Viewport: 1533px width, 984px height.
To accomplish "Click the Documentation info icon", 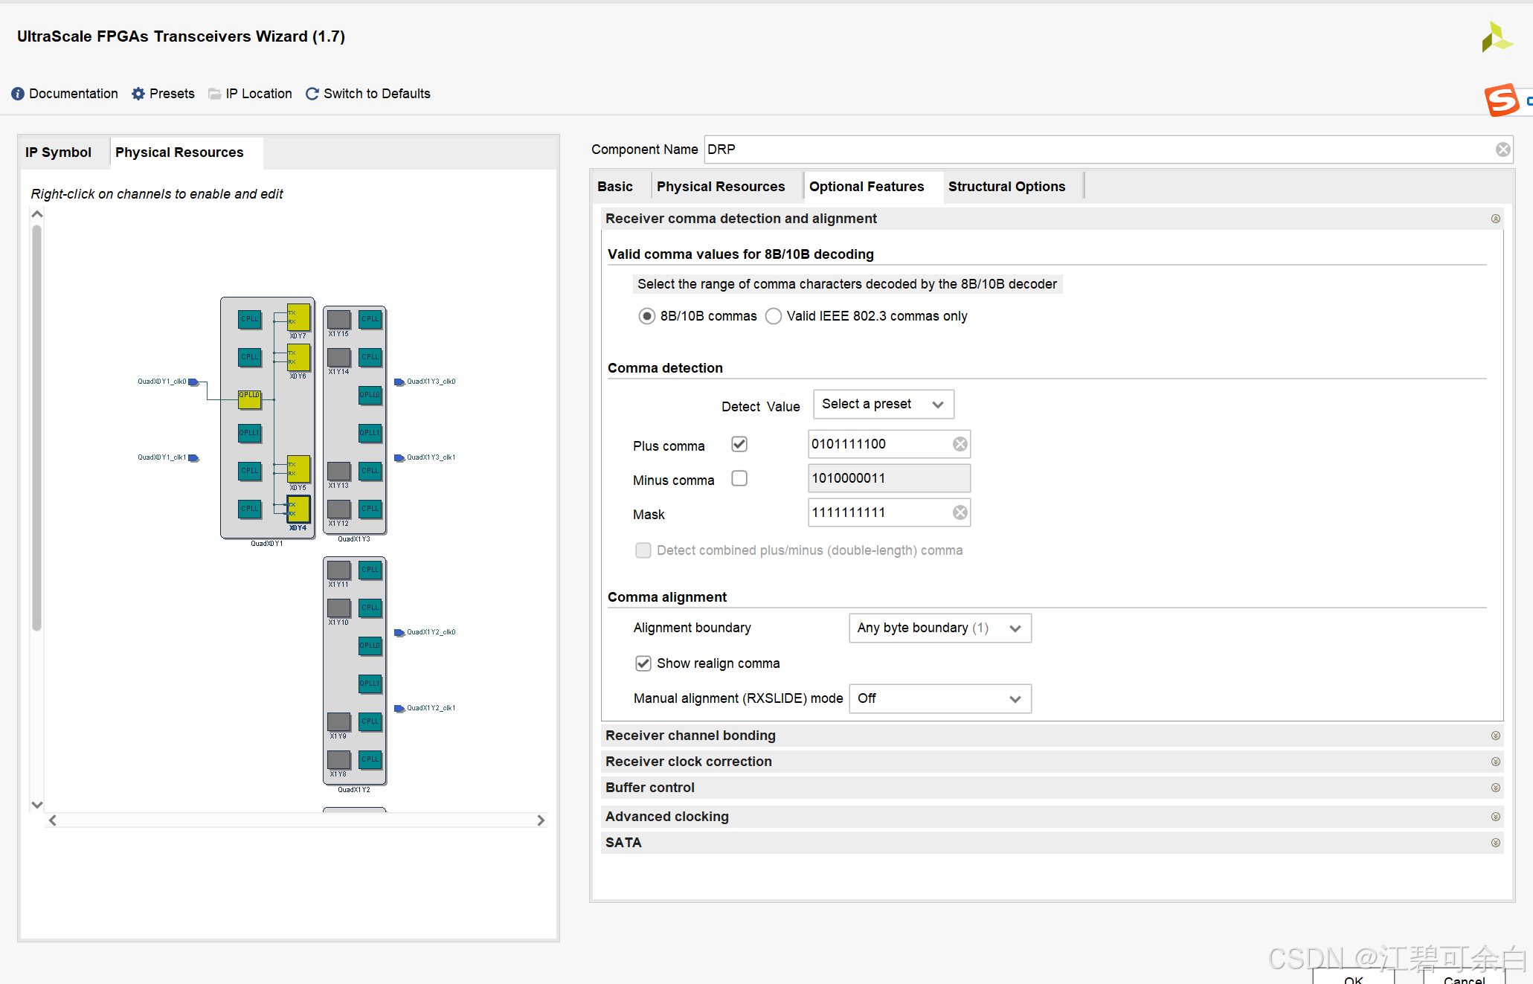I will tap(18, 94).
